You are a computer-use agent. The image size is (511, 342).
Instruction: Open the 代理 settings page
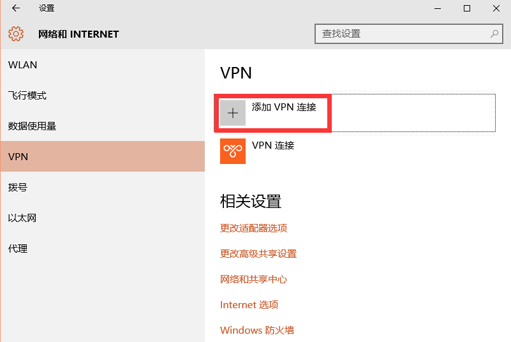tap(18, 249)
